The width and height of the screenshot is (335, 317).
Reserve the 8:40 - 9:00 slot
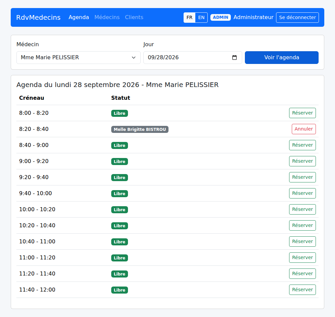(302, 145)
